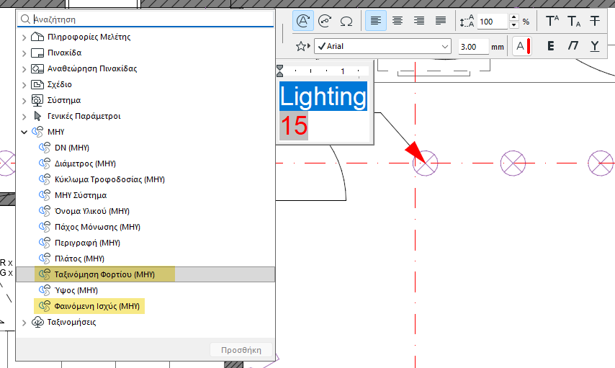Click the icon beside Ύψος (ΜΗΥ)
The image size is (615, 368).
pyautogui.click(x=45, y=290)
